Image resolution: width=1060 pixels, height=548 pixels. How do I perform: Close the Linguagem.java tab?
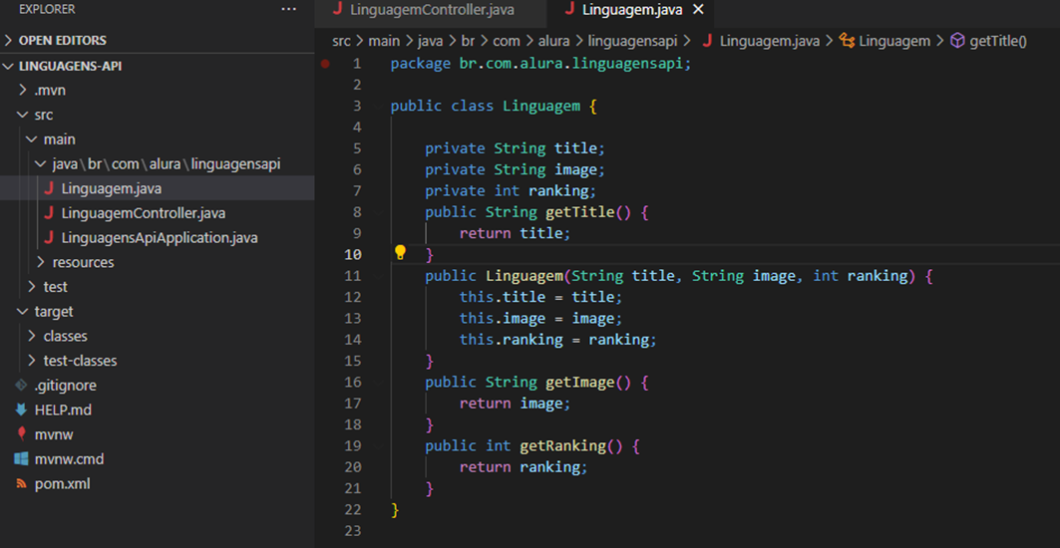coord(699,9)
